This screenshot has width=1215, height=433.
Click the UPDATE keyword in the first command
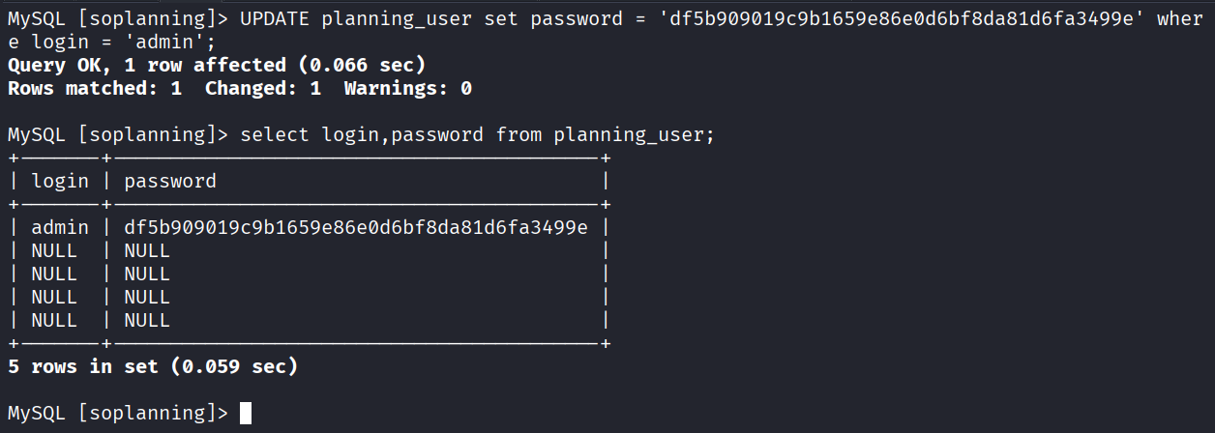coord(275,19)
